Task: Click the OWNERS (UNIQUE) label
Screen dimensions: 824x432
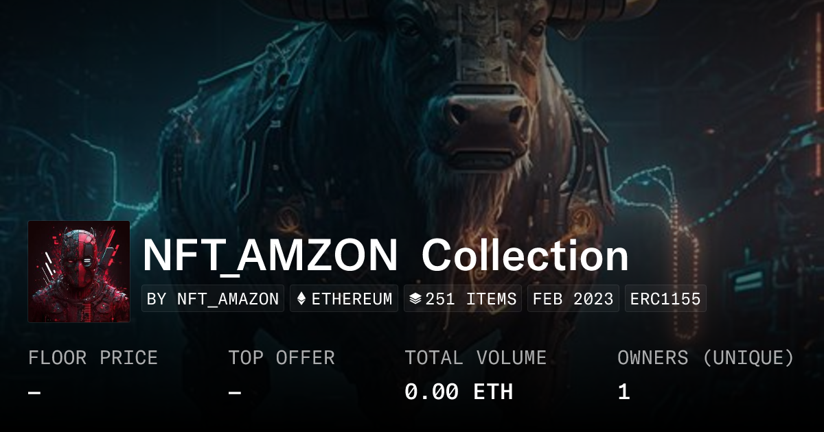Action: coord(706,358)
